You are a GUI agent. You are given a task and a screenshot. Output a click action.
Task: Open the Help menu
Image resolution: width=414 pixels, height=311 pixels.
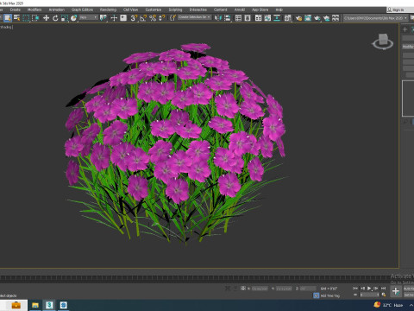click(x=279, y=10)
